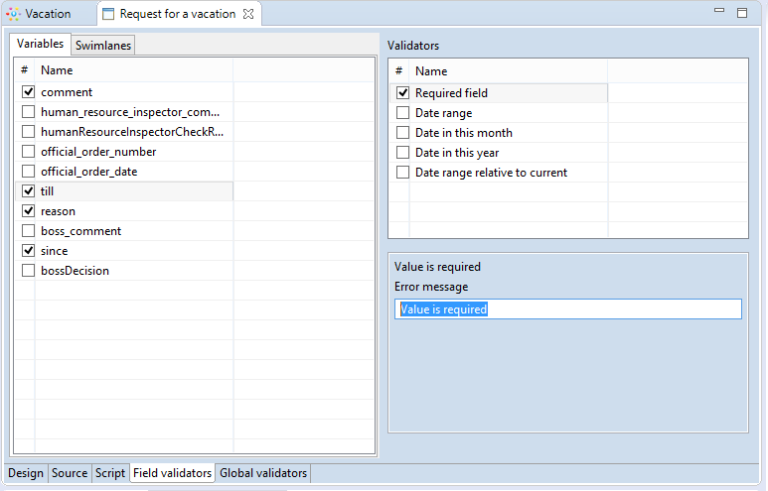The width and height of the screenshot is (768, 491).
Task: Select Date range relative to current row
Action: tap(491, 173)
